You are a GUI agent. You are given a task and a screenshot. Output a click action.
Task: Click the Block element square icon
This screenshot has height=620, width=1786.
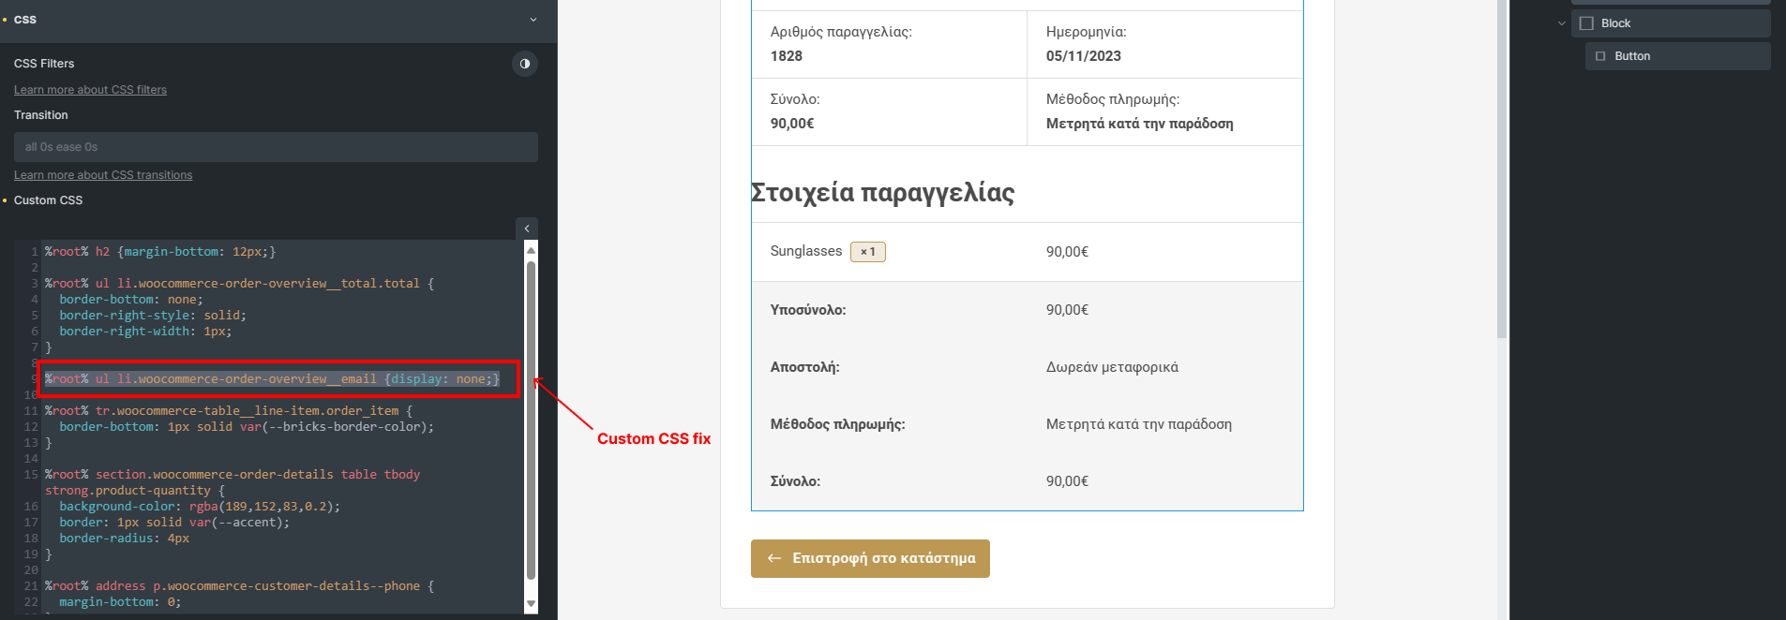pos(1586,23)
